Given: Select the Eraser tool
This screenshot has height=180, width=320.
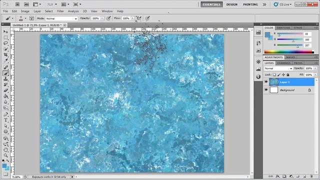Looking at the screenshot, I should pyautogui.click(x=5, y=90).
